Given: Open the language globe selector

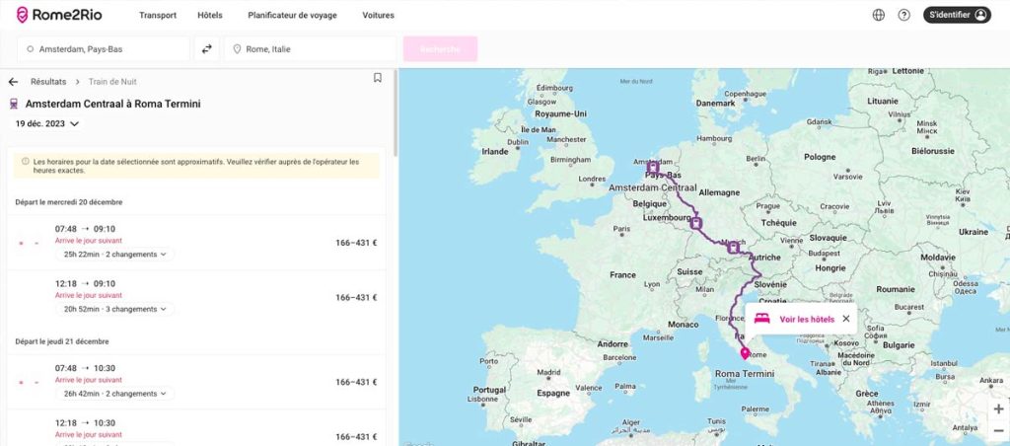Looking at the screenshot, I should pyautogui.click(x=879, y=15).
